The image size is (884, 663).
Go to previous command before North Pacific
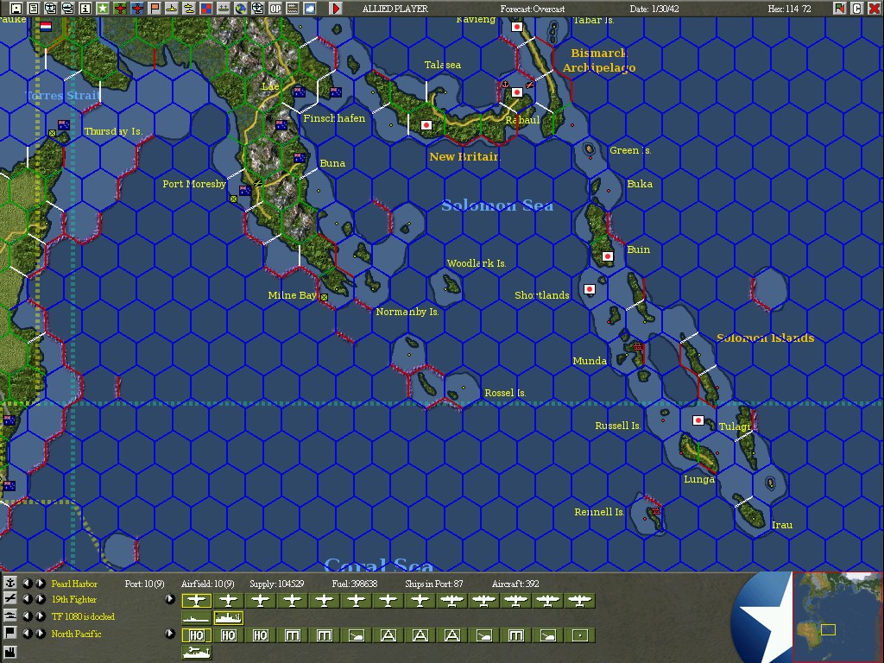click(27, 633)
